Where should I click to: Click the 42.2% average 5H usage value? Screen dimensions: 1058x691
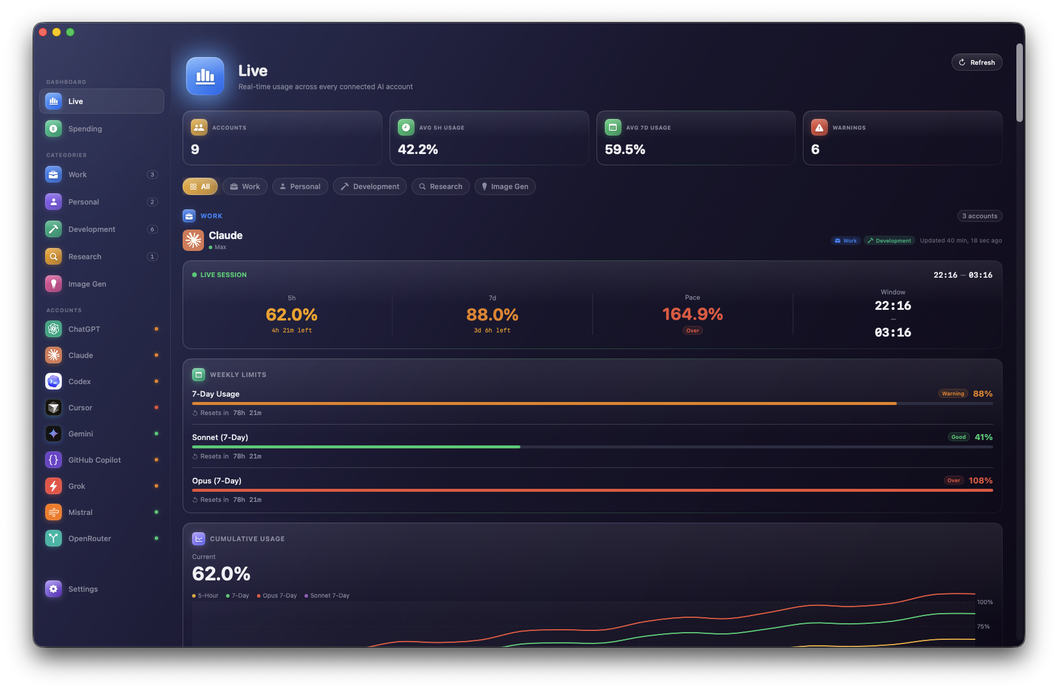[x=418, y=149]
